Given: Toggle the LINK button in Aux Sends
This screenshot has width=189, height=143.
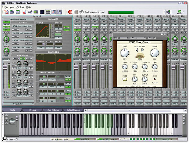Looking at the screenshot, I should click(23, 58).
